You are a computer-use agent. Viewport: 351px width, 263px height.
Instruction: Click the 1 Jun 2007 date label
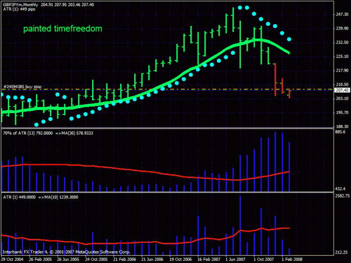[x=235, y=259]
